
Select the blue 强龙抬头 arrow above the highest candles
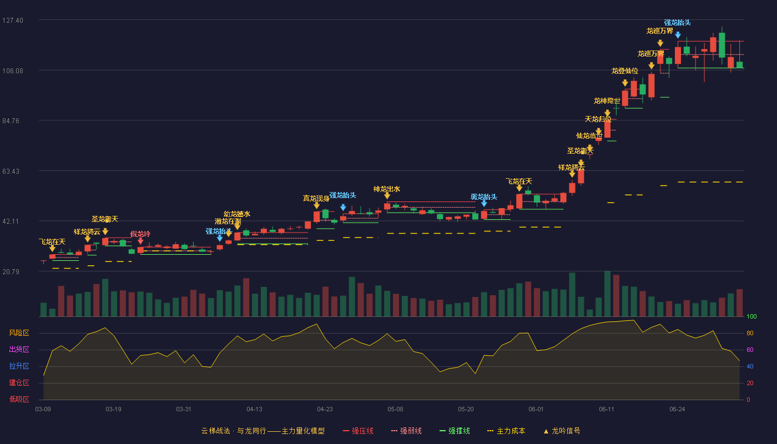678,35
